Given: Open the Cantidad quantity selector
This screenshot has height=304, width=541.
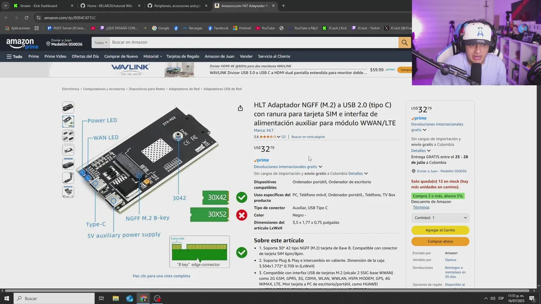Looking at the screenshot, I should [x=440, y=218].
